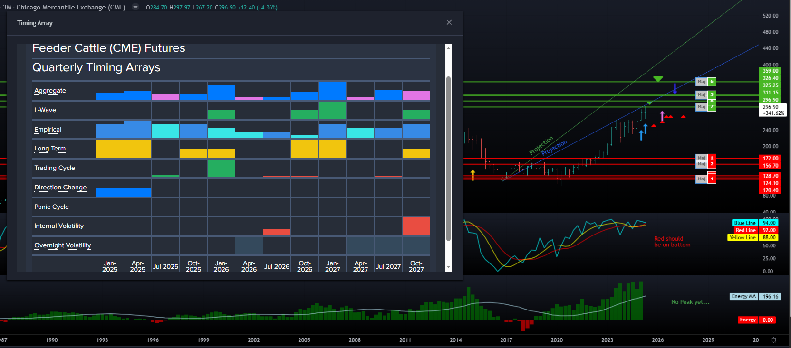Click the Feeder Cattle (CME) Futures heading
This screenshot has height=348, width=791.
coord(109,48)
